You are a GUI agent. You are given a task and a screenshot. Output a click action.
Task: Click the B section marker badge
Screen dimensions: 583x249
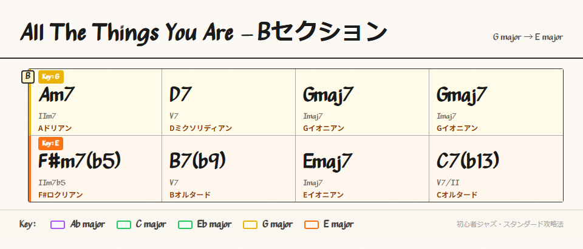click(x=27, y=77)
